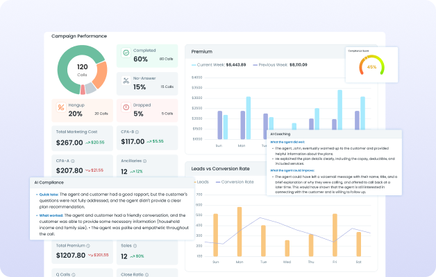Click the Hangup percent icon
Viewport: 436px width, 277px height.
(x=61, y=107)
